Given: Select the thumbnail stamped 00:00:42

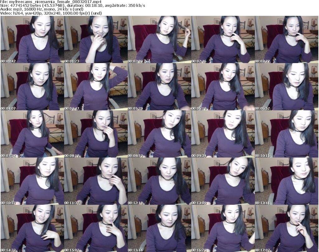Looking at the screenshot, I should point(32,39).
